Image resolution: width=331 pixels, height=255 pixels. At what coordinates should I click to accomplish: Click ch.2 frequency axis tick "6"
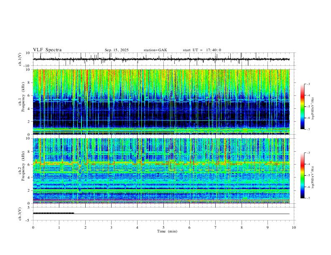[29, 165]
